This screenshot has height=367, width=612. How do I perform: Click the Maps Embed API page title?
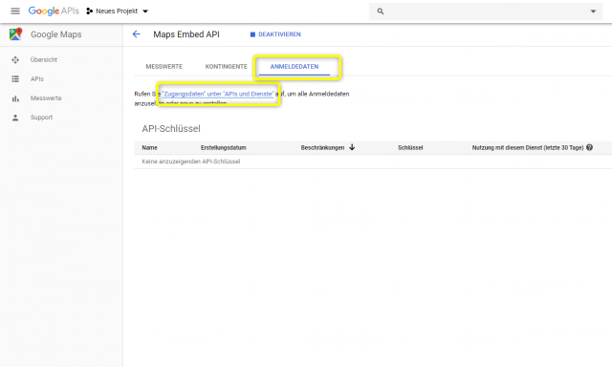point(186,34)
